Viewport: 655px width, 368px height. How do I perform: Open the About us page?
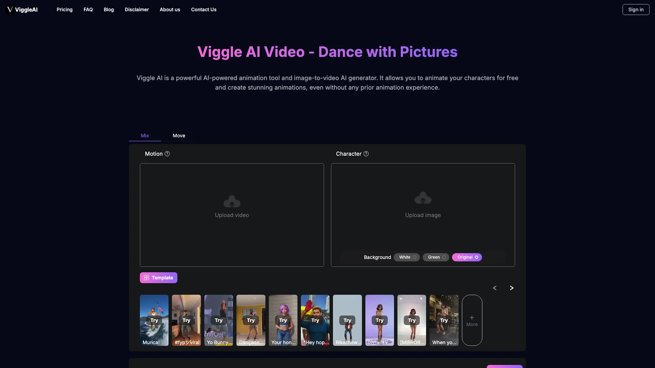(170, 10)
